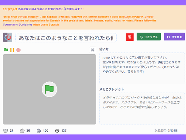Love the project via the heart icon
The image size is (186, 140).
click(5, 131)
